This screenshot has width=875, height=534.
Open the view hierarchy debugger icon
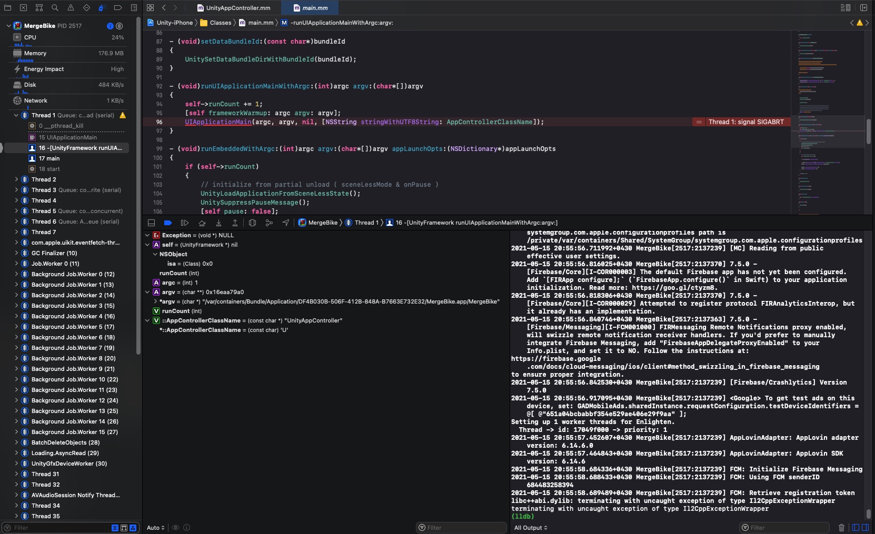click(252, 223)
